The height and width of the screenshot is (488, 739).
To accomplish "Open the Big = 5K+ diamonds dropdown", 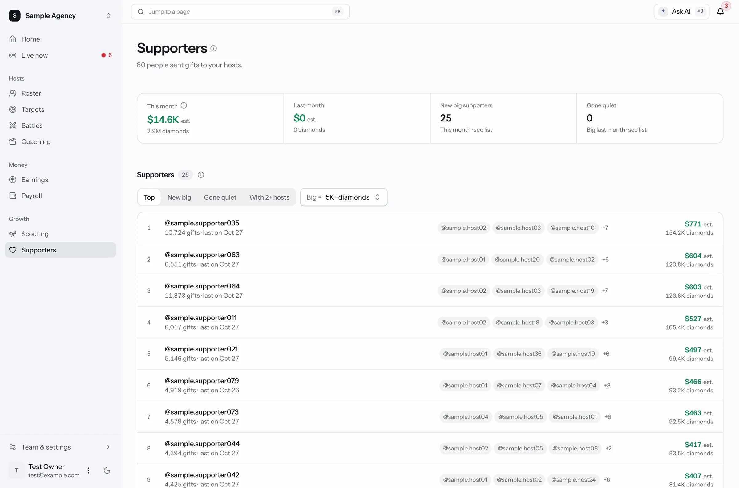I will (x=344, y=197).
